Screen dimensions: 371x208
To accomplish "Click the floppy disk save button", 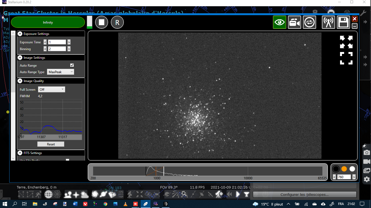I will (343, 22).
